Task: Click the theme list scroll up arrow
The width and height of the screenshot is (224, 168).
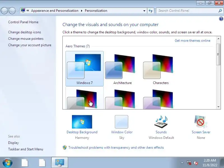Action: click(218, 39)
